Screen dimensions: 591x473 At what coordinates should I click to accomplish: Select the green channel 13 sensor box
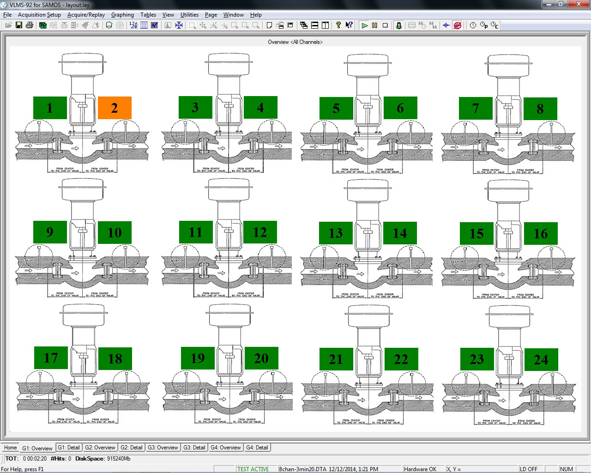tap(336, 233)
